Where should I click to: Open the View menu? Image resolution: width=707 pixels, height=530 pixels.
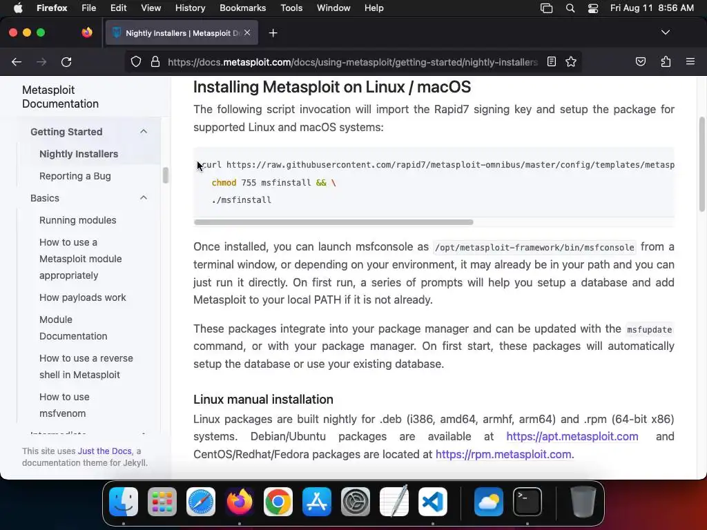tap(151, 8)
